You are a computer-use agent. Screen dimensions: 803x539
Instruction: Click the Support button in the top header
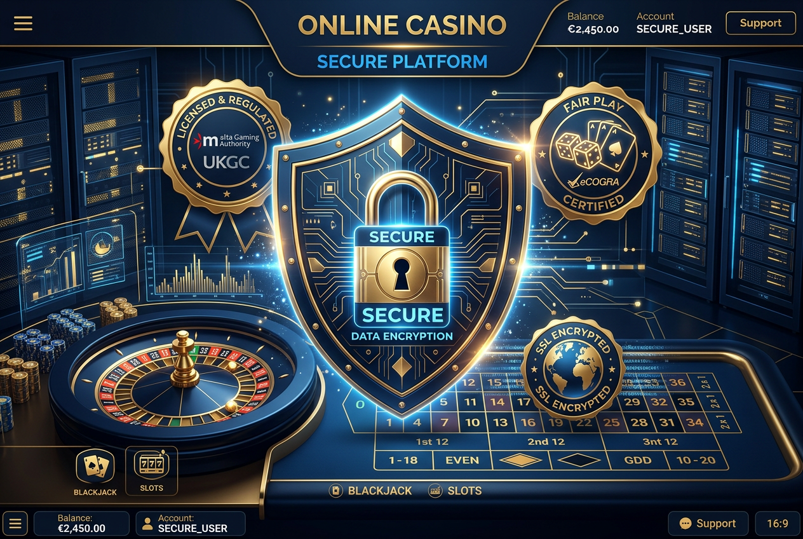pyautogui.click(x=760, y=23)
